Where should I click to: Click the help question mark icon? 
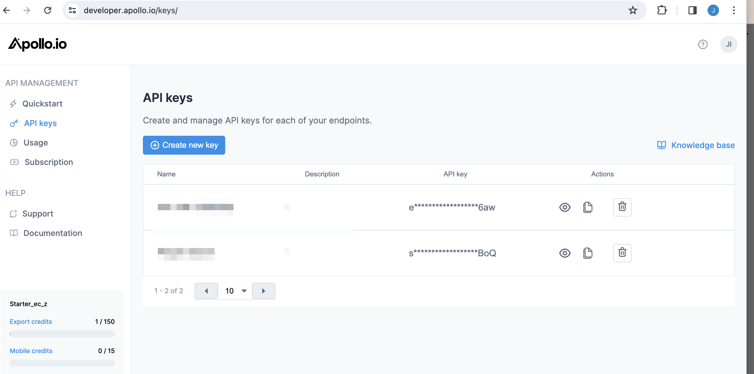(702, 44)
